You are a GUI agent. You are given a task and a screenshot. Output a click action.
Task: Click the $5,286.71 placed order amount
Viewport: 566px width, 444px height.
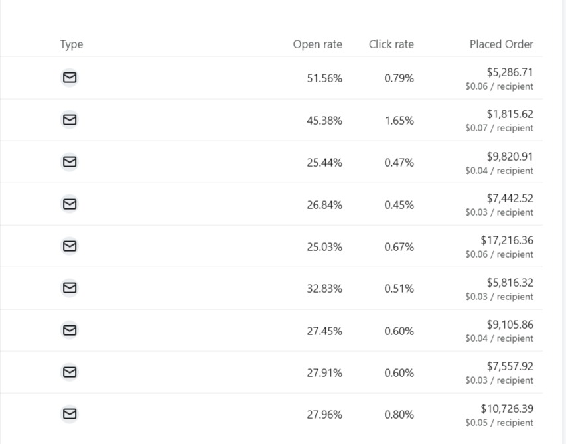(x=510, y=72)
